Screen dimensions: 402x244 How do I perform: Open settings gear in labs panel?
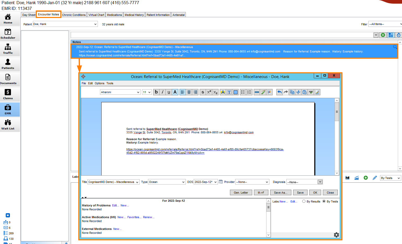coord(336,235)
